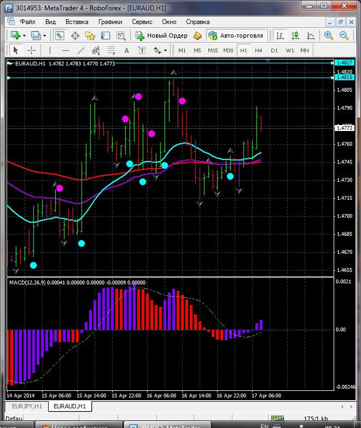
Task: Select the Fibonacci retracement tool
Action: [x=113, y=50]
